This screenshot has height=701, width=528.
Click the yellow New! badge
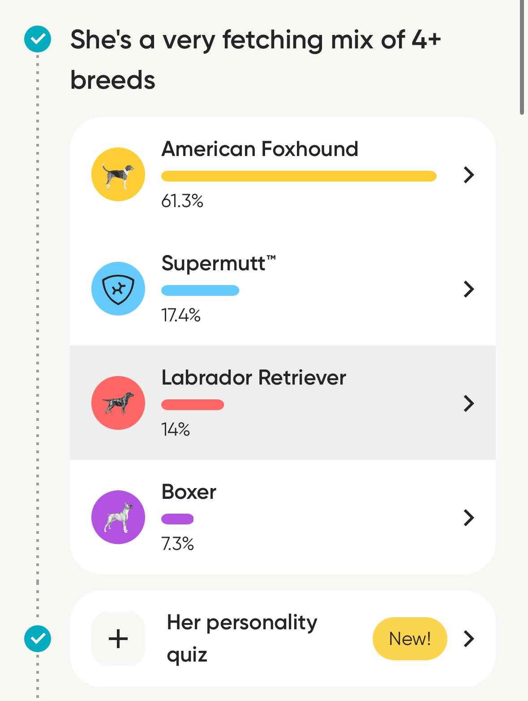pos(409,639)
